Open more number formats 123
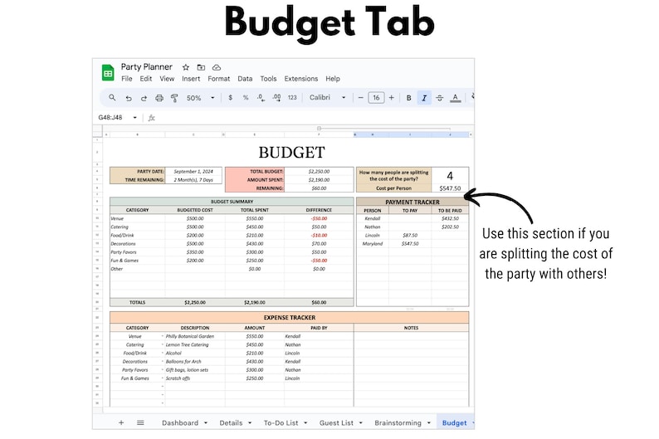 pos(292,97)
